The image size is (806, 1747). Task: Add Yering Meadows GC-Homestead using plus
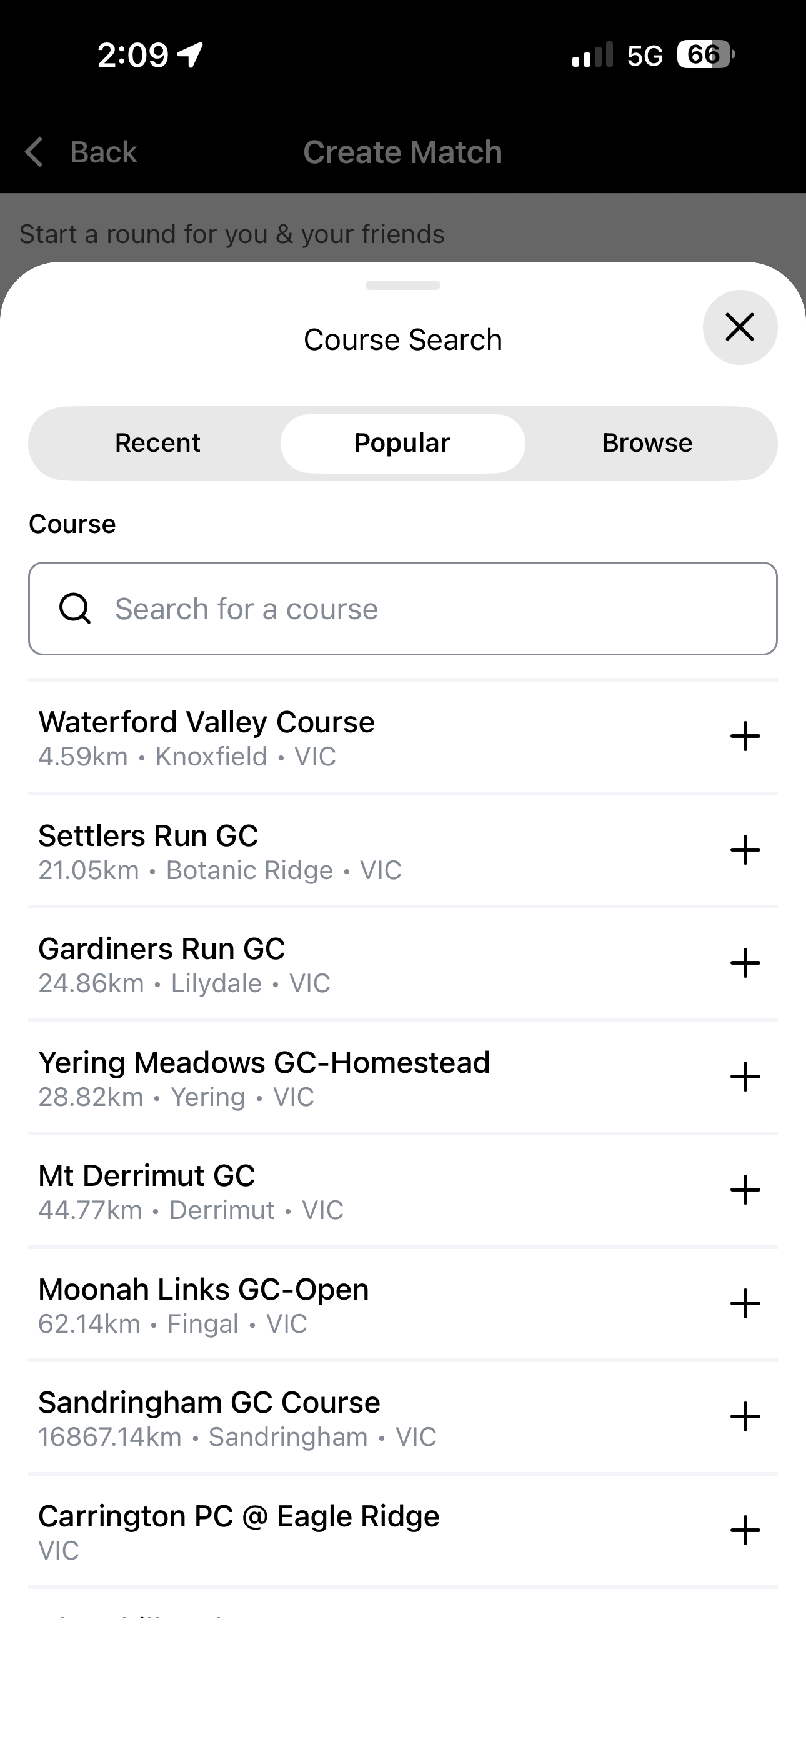(745, 1077)
